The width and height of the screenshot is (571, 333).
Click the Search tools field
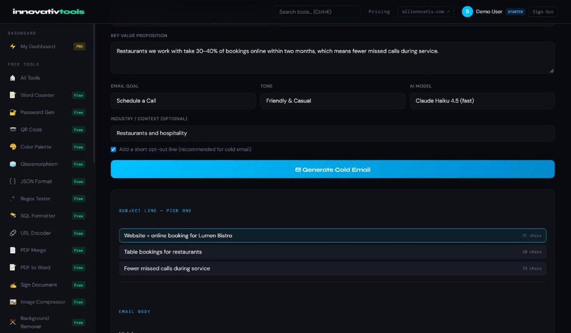pyautogui.click(x=317, y=12)
